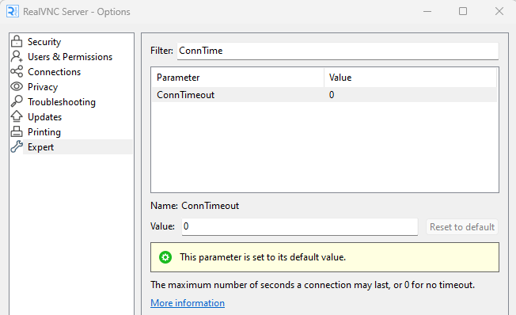Click the ConnTimeout value cell showing 0
Viewport: 516px width, 315px height.
click(332, 95)
